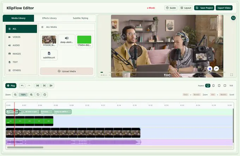This screenshot has height=156, width=240.
Task: Select the green screen clip on timeline
Action: pyautogui.click(x=30, y=121)
